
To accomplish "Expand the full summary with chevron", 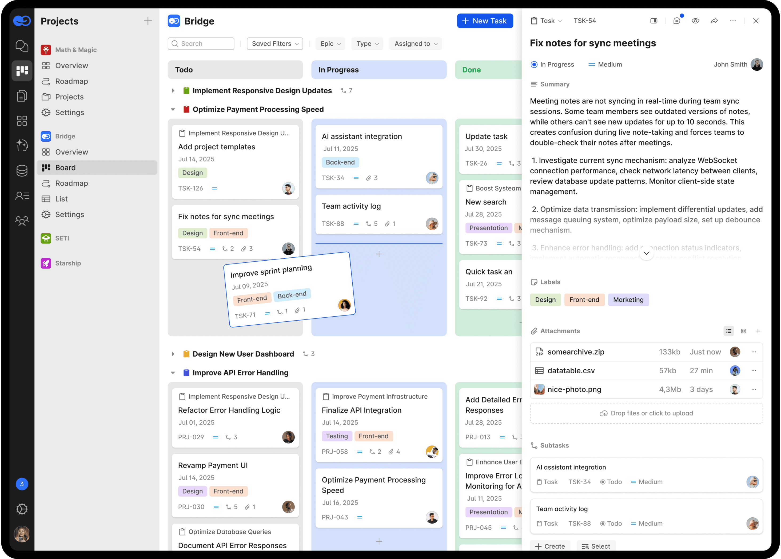I will (646, 253).
